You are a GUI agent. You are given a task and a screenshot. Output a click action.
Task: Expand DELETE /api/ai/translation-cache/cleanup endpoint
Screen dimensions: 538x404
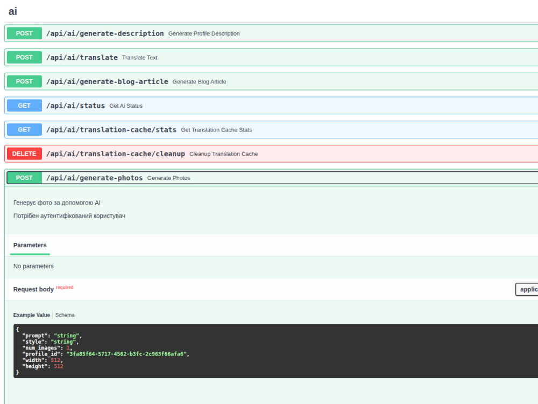pyautogui.click(x=271, y=154)
